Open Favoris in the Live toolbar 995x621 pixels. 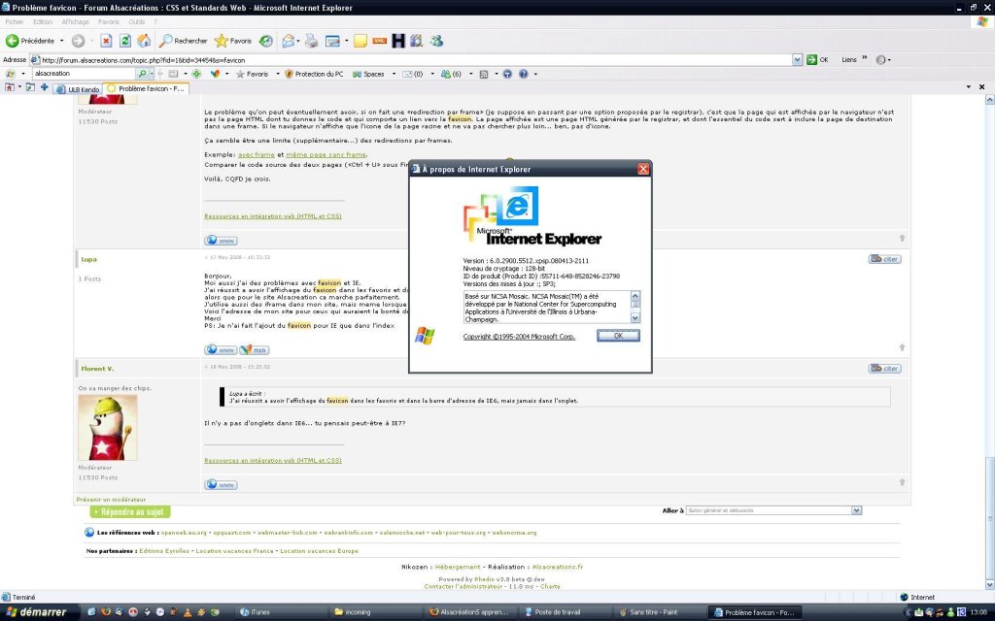(x=252, y=74)
